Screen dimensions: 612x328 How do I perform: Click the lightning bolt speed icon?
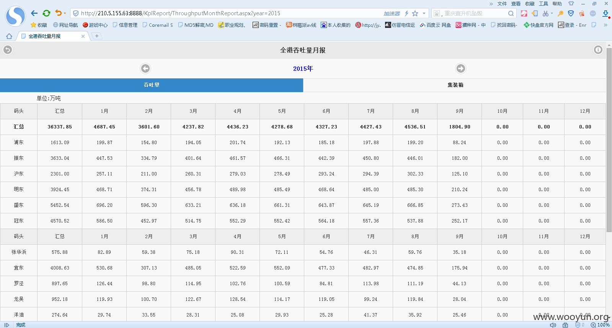(x=406, y=13)
